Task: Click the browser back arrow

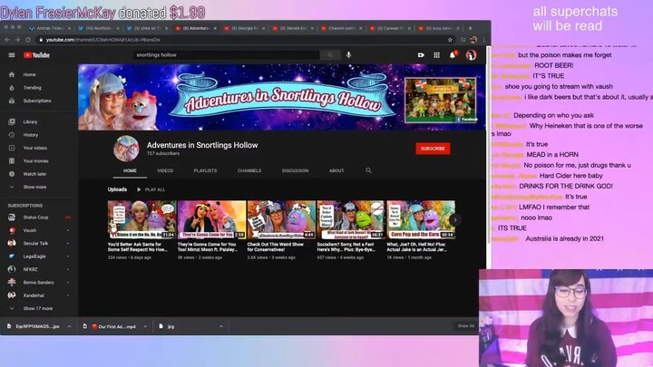Action: [x=7, y=40]
